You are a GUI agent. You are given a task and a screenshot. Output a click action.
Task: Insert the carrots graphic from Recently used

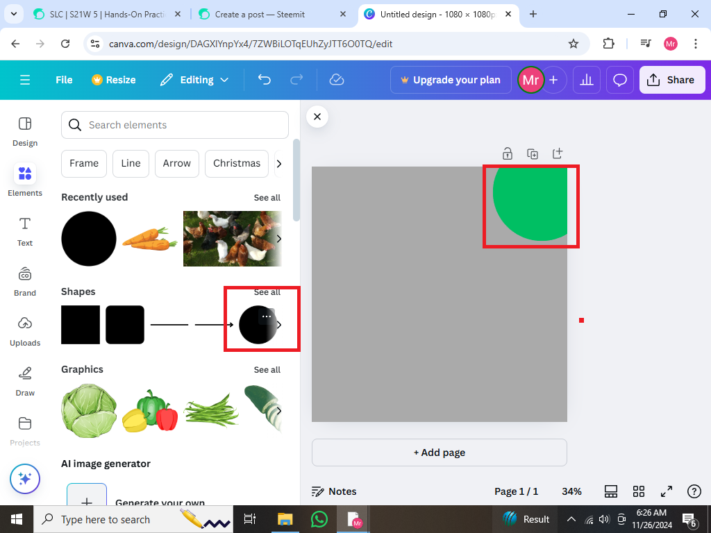[150, 239]
